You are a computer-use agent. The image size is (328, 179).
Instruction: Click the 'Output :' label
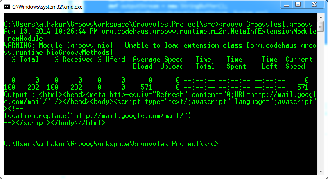(20, 95)
